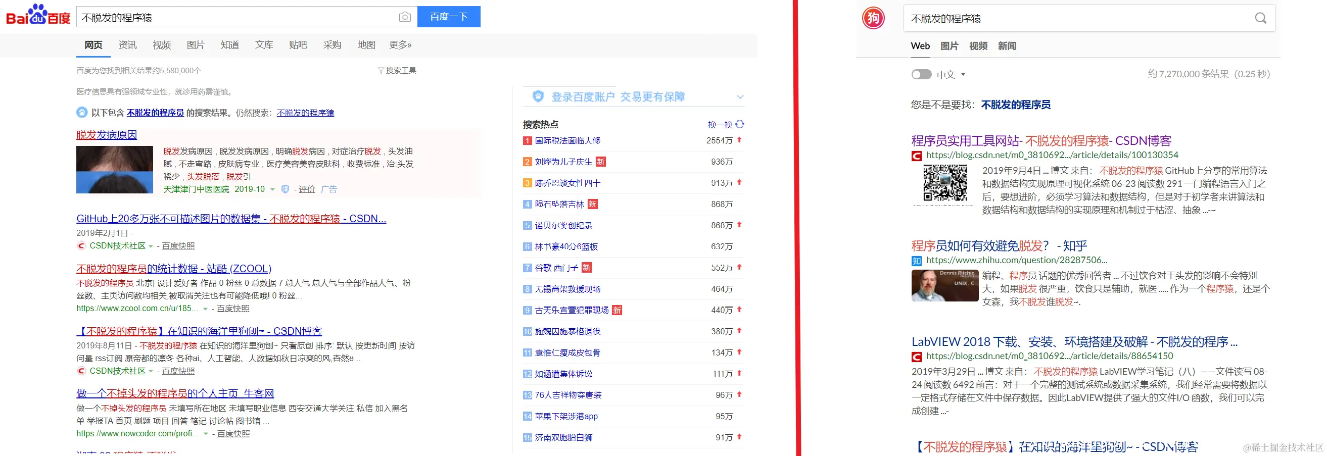The height and width of the screenshot is (456, 1327).
Task: Click CSDN icon beside article 100130354 URL
Action: [x=917, y=156]
